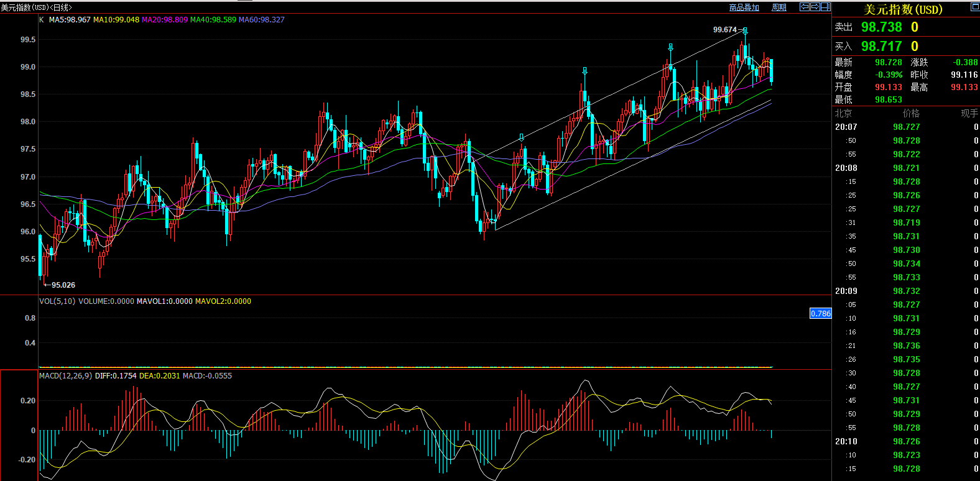980x481 pixels.
Task: Click the MACD(12,26,9) indicator label
Action: [66, 376]
